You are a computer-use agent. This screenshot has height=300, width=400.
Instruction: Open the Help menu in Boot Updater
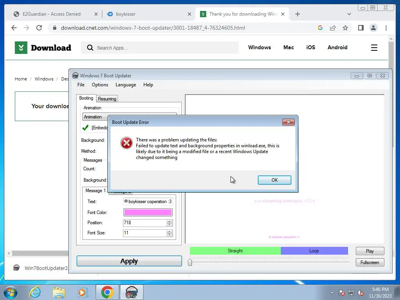(148, 85)
